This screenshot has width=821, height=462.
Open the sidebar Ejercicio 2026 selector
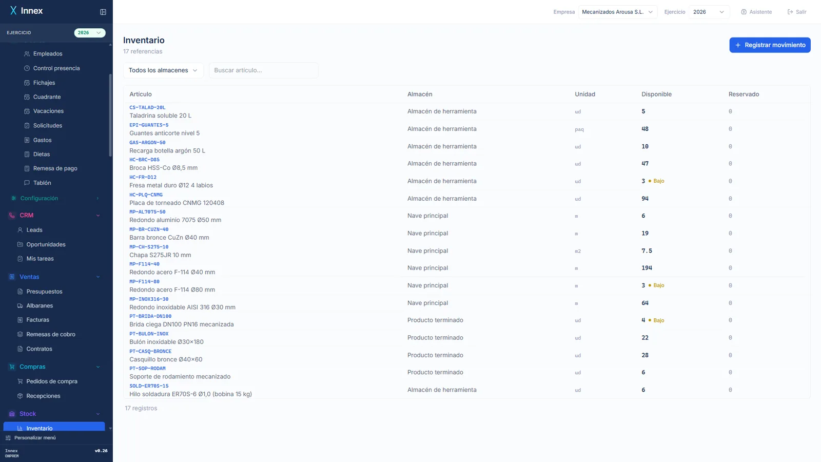click(90, 33)
